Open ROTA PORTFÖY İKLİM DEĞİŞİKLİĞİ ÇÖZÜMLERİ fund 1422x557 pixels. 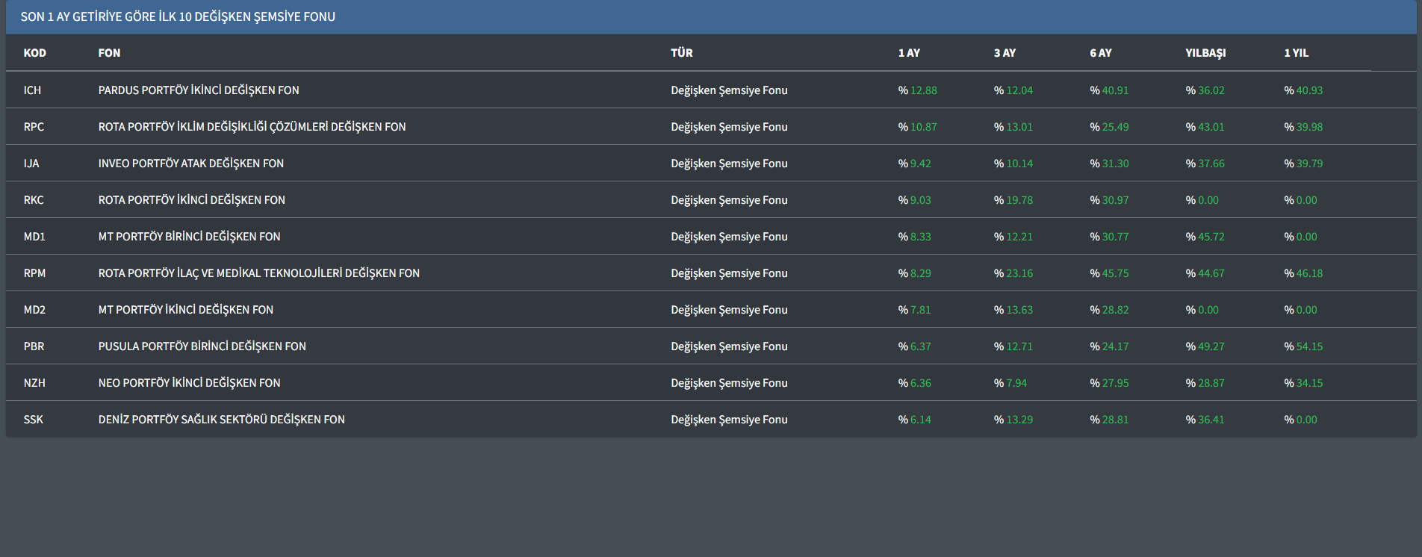(x=252, y=127)
